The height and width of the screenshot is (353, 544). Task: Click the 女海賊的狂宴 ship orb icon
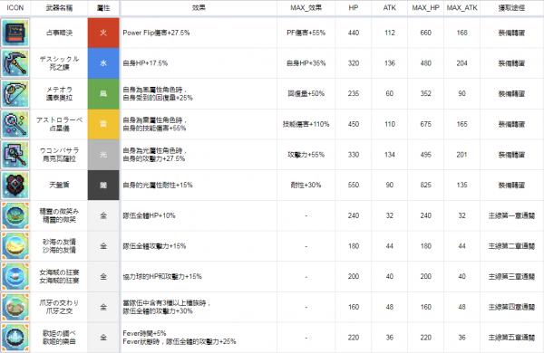coord(15,276)
